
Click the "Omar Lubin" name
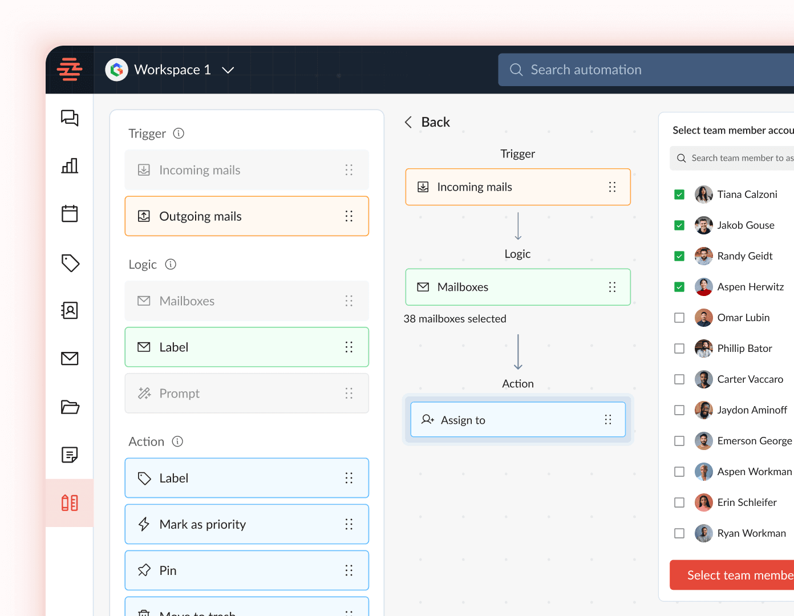(743, 318)
